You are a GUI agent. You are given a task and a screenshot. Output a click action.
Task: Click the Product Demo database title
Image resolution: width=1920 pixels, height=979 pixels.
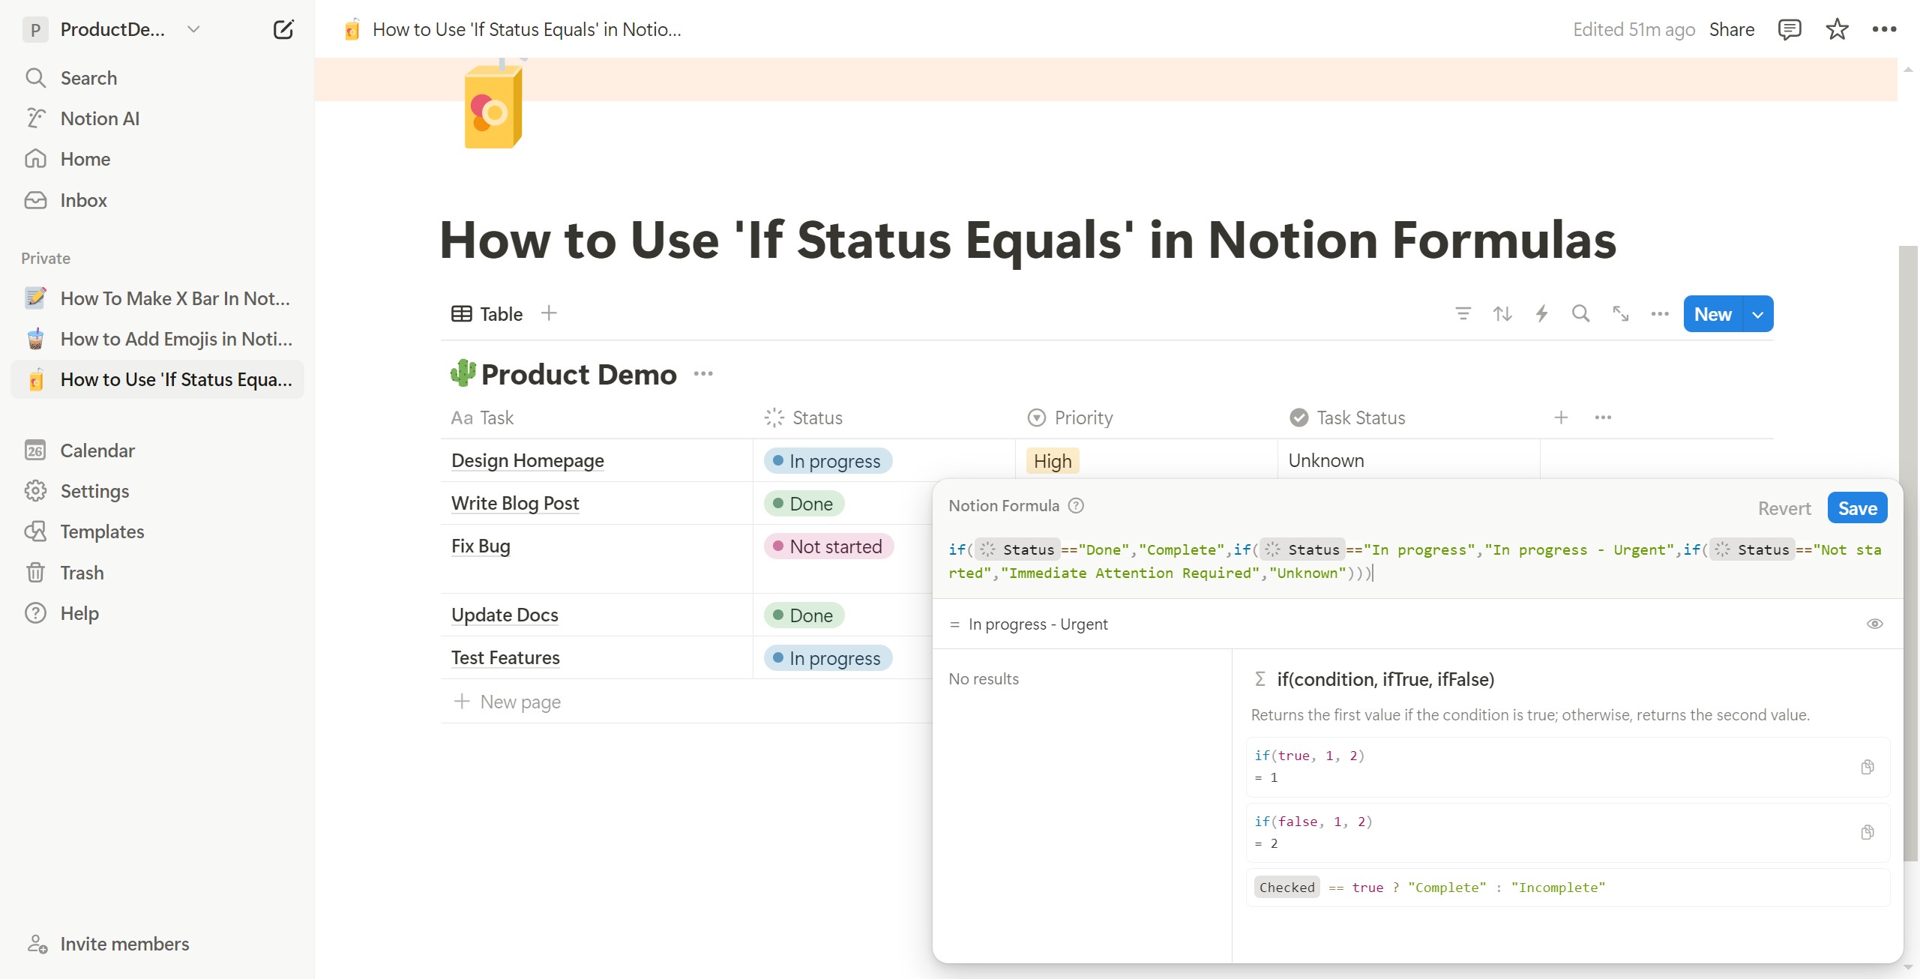click(x=579, y=374)
